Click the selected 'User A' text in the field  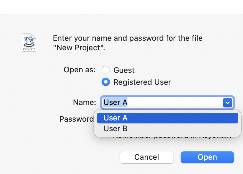coord(116,102)
